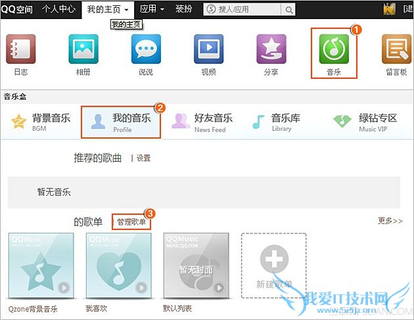Open the 留言板 message board icon
Screen dimensions: 414x320
point(396,49)
